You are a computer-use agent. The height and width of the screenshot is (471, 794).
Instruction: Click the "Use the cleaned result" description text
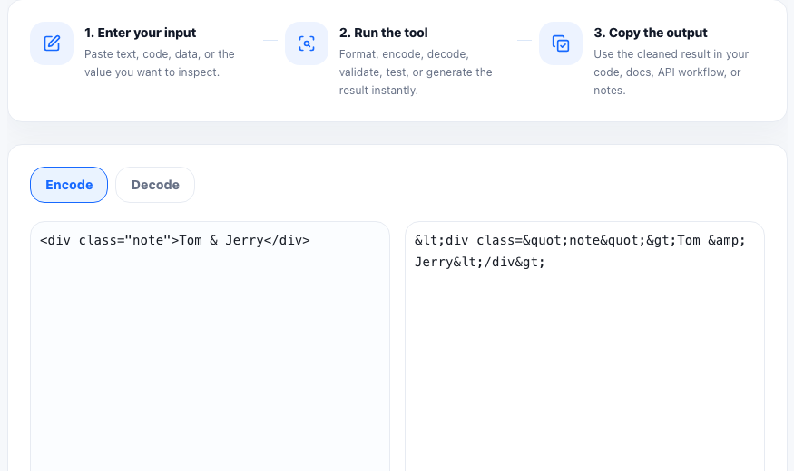pyautogui.click(x=671, y=72)
